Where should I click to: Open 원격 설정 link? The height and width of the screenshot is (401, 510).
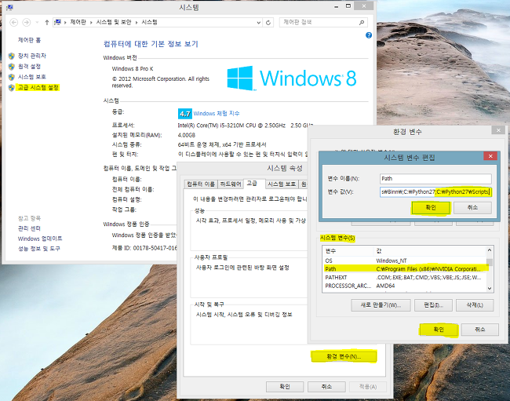(x=29, y=67)
